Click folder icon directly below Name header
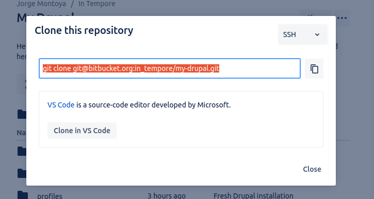Image resolution: width=374 pixels, height=199 pixels. click(22, 151)
